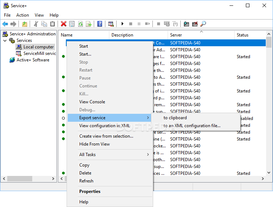The width and height of the screenshot is (273, 207).
Task: Choose View Console from context menu
Action: point(110,102)
